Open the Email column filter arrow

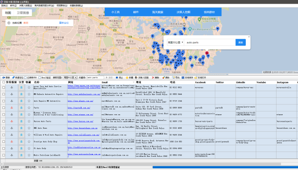click(x=133, y=82)
